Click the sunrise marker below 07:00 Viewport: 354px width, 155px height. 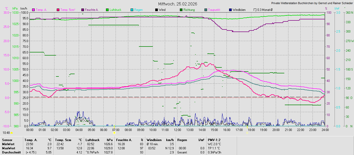(114, 133)
